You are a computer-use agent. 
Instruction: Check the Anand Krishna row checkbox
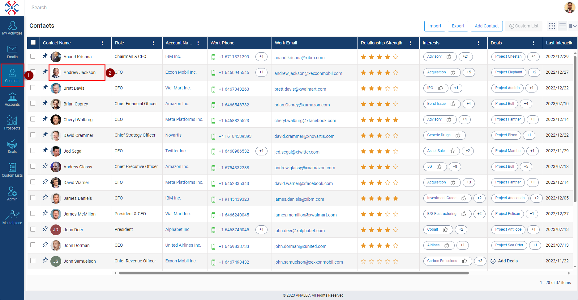[x=33, y=56]
